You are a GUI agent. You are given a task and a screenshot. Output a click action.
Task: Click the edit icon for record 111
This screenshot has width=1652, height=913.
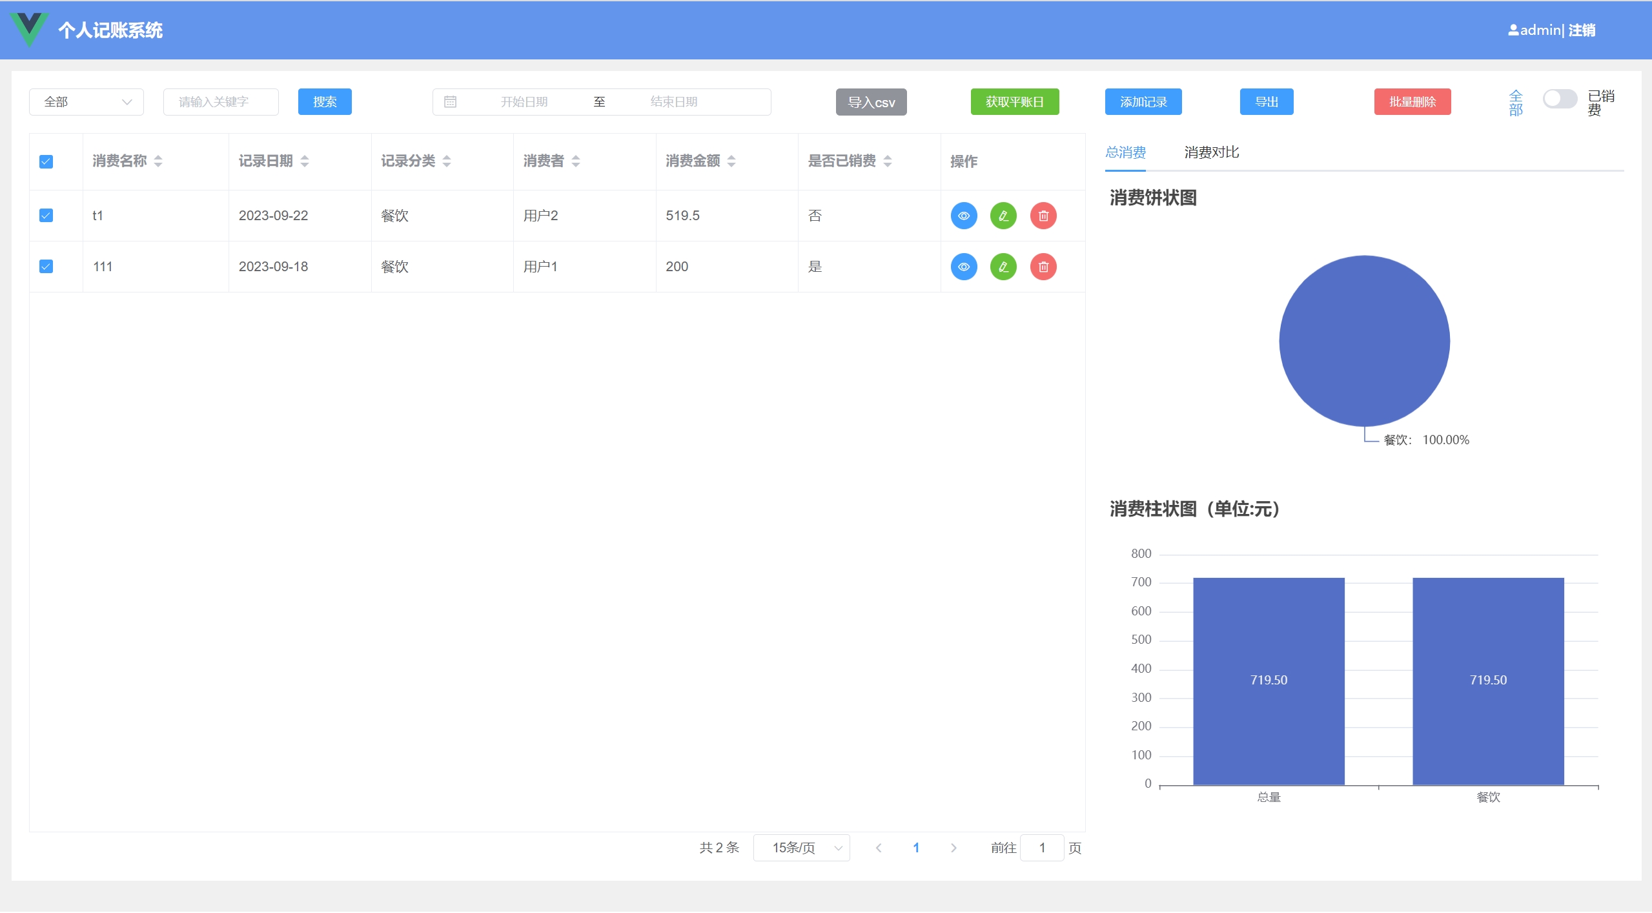coord(1003,267)
